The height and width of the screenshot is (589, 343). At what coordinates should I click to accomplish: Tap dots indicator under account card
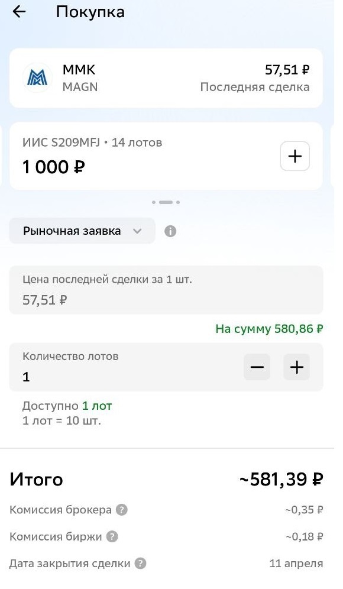coord(166,201)
